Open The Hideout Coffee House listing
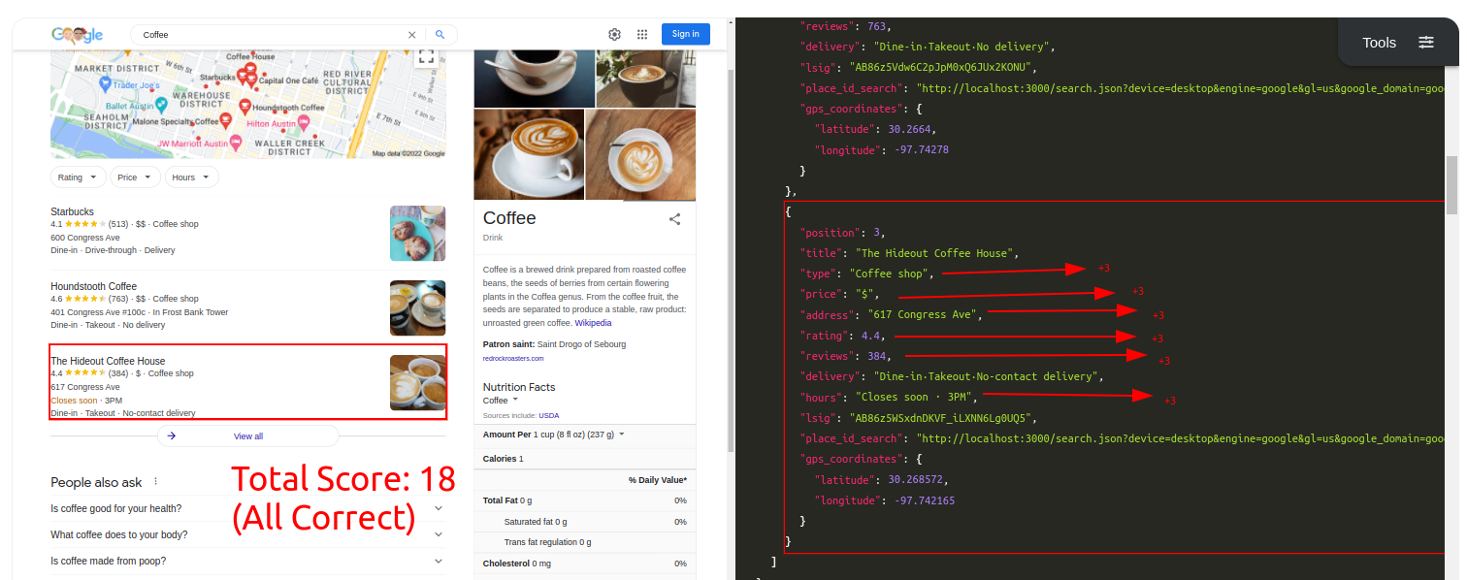The height and width of the screenshot is (580, 1467). (x=108, y=361)
